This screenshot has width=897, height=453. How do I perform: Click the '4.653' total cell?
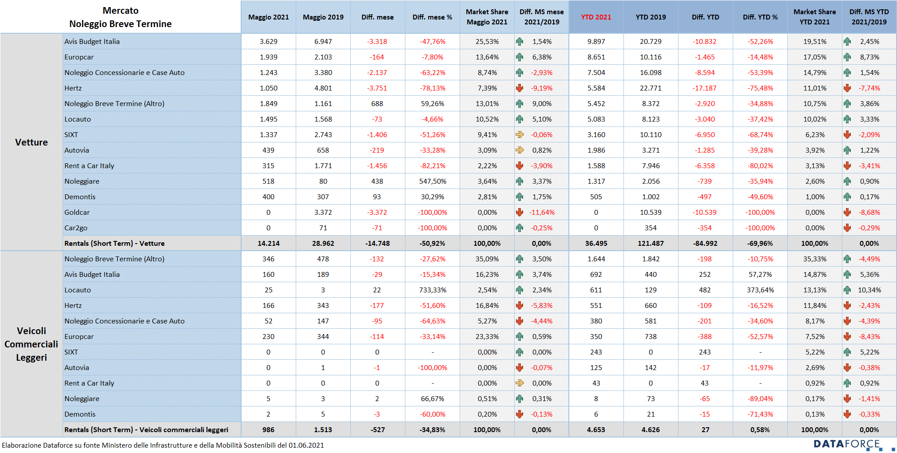click(x=596, y=430)
